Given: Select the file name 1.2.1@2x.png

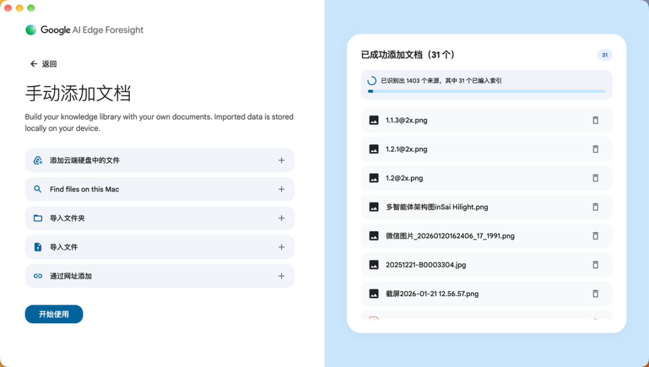Looking at the screenshot, I should tap(406, 150).
